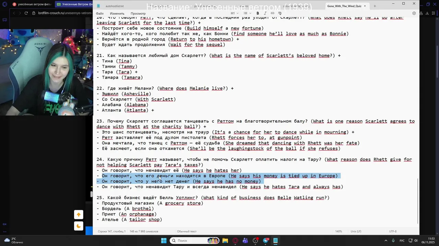This screenshot has height=246, width=439.
Task: Clear formatting using the toolbar icon
Action: click(x=280, y=13)
